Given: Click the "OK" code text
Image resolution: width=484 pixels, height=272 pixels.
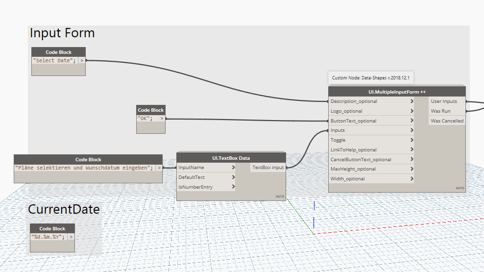Looking at the screenshot, I should pos(145,118).
